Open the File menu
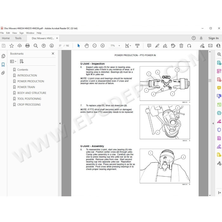 click(x=2, y=33)
